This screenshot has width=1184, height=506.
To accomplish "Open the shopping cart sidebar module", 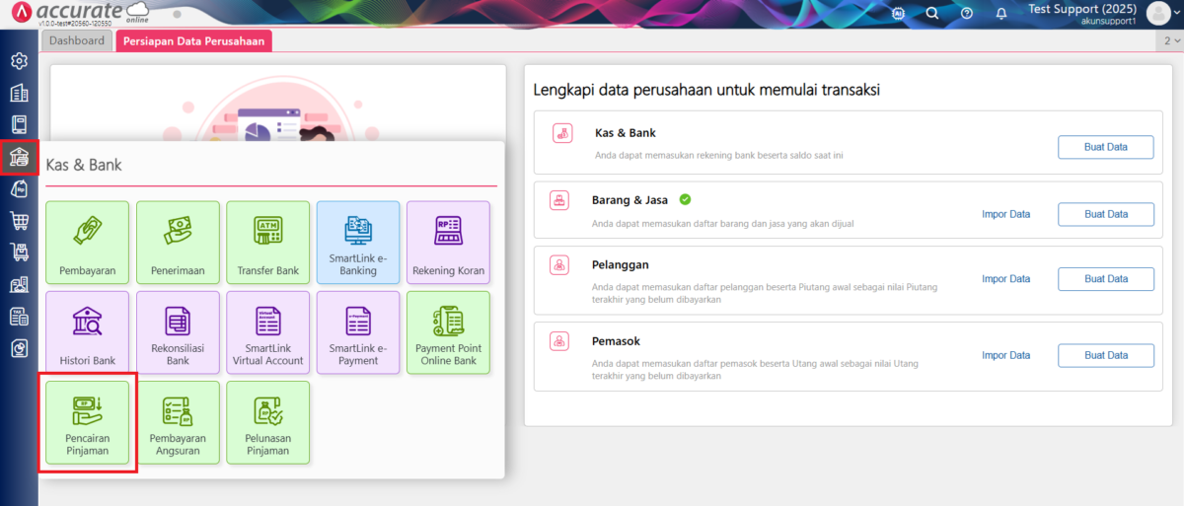I will (19, 220).
